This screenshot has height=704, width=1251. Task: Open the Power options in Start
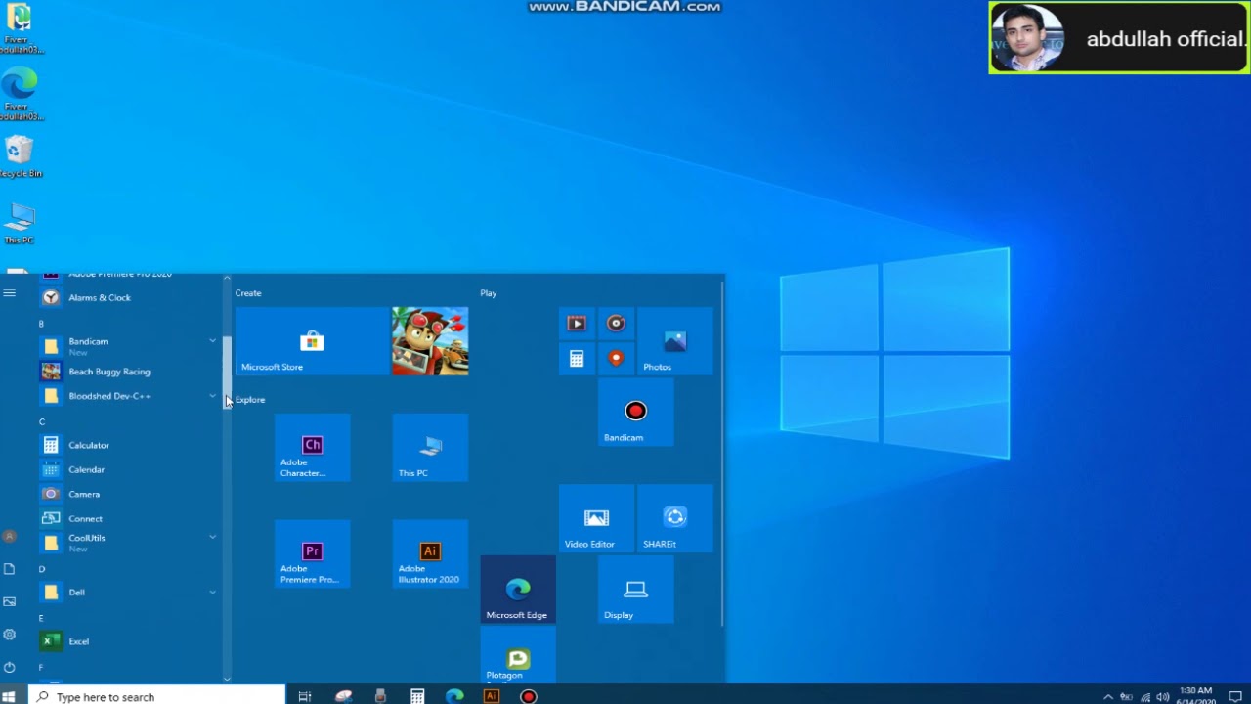[10, 667]
